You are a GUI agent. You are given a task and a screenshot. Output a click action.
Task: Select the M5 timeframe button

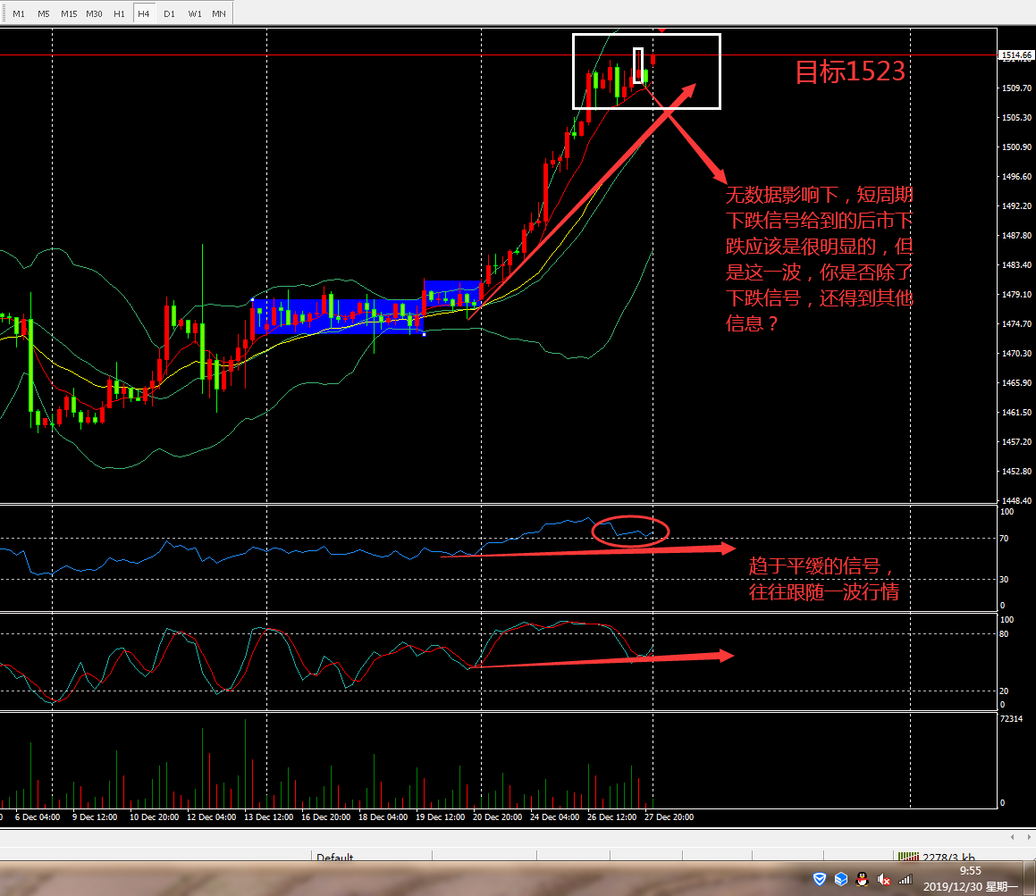pyautogui.click(x=43, y=14)
